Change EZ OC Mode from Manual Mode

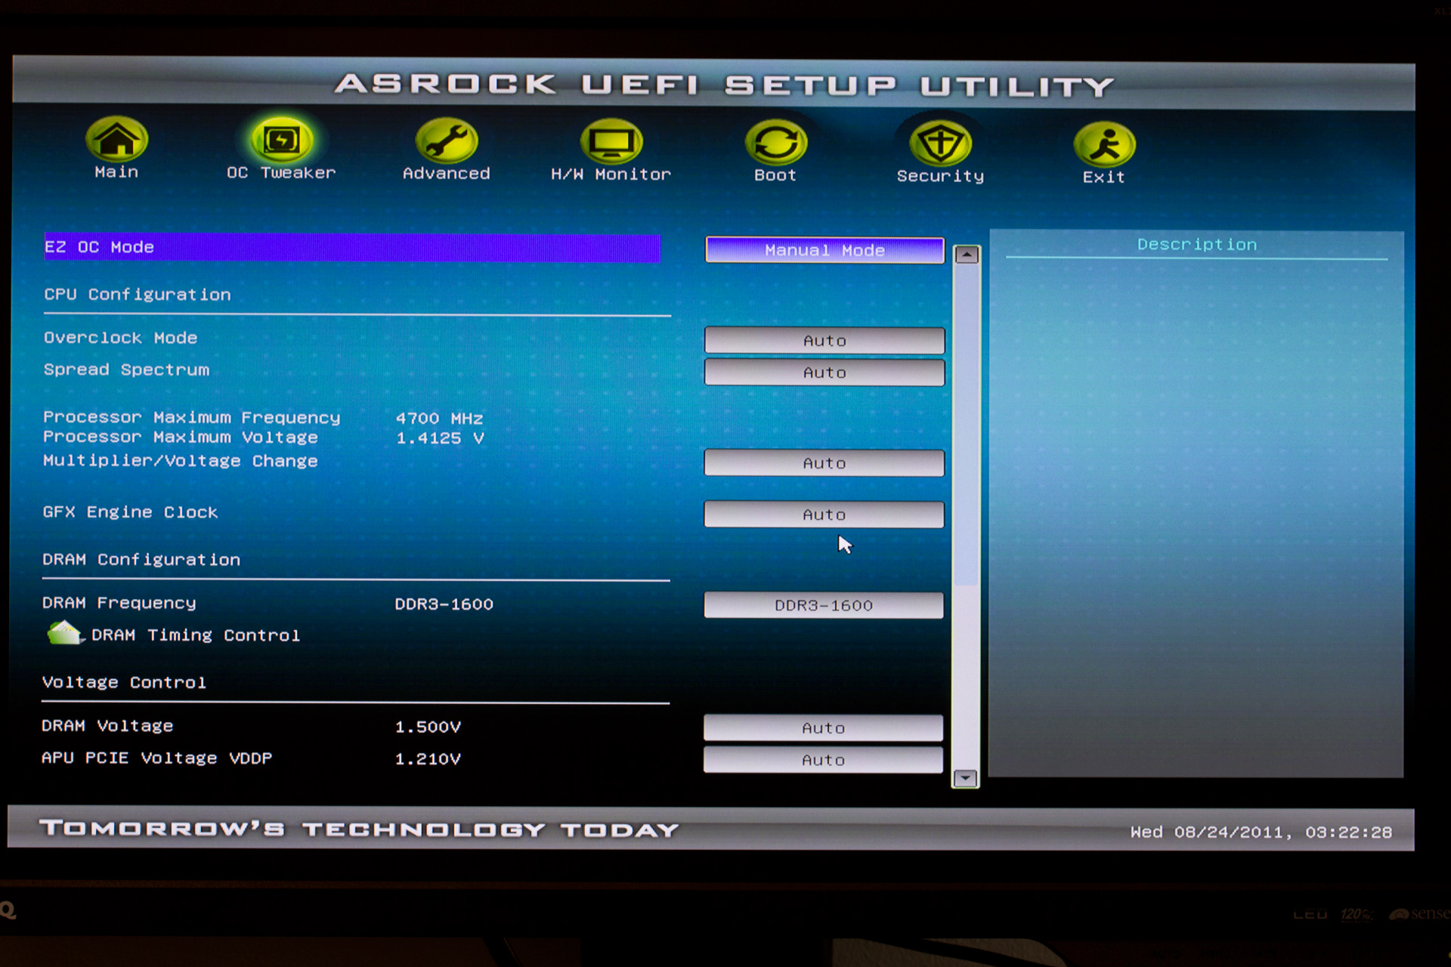[x=824, y=250]
